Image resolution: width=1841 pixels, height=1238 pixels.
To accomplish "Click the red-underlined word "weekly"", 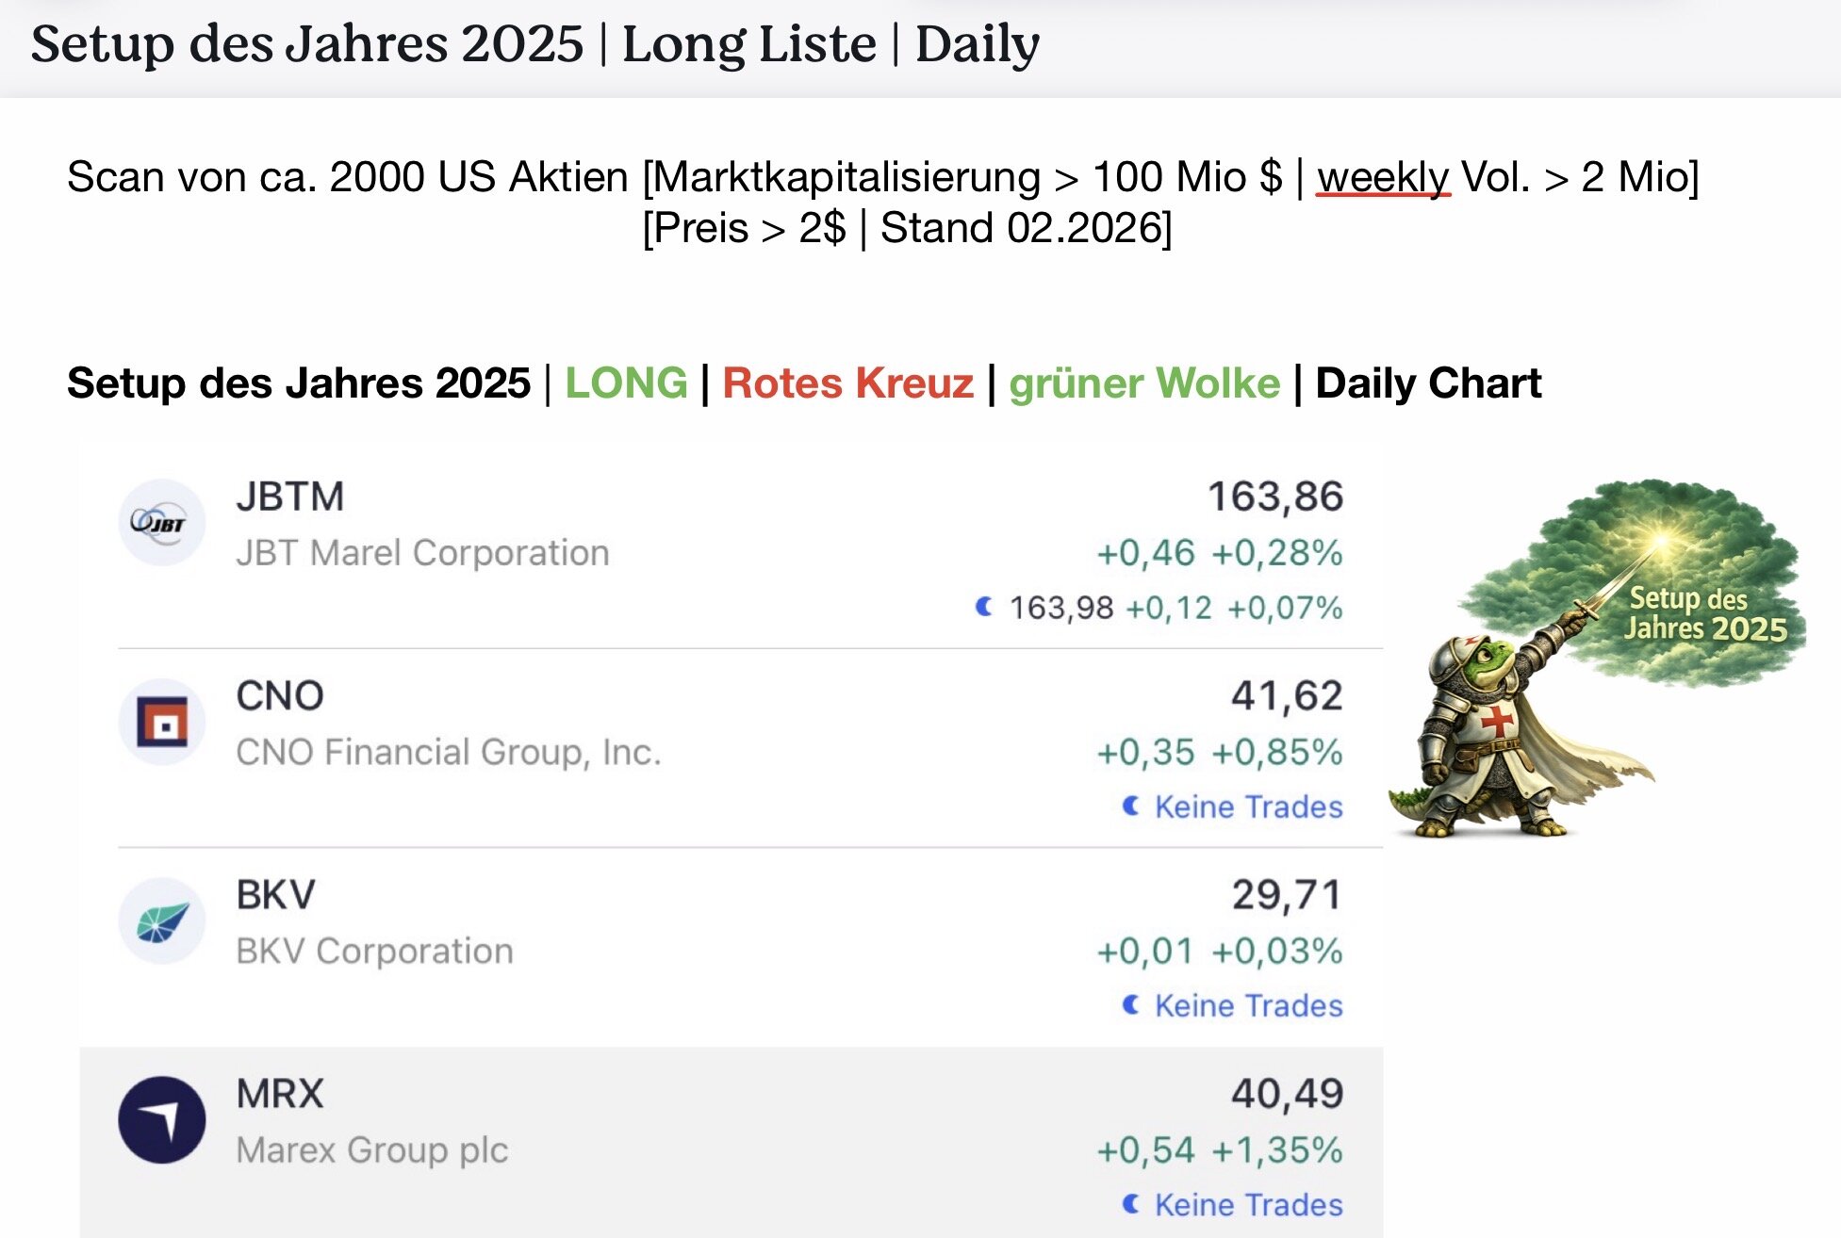I will click(1382, 177).
